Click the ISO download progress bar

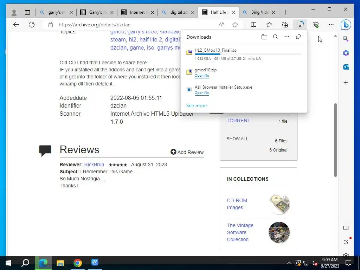248,54
